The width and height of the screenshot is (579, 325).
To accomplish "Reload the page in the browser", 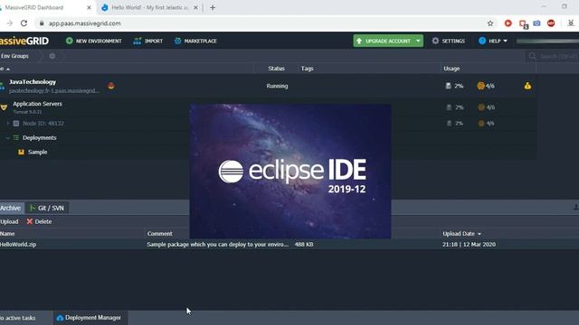I will click(24, 23).
